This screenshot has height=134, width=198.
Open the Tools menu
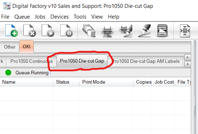[x=80, y=17]
